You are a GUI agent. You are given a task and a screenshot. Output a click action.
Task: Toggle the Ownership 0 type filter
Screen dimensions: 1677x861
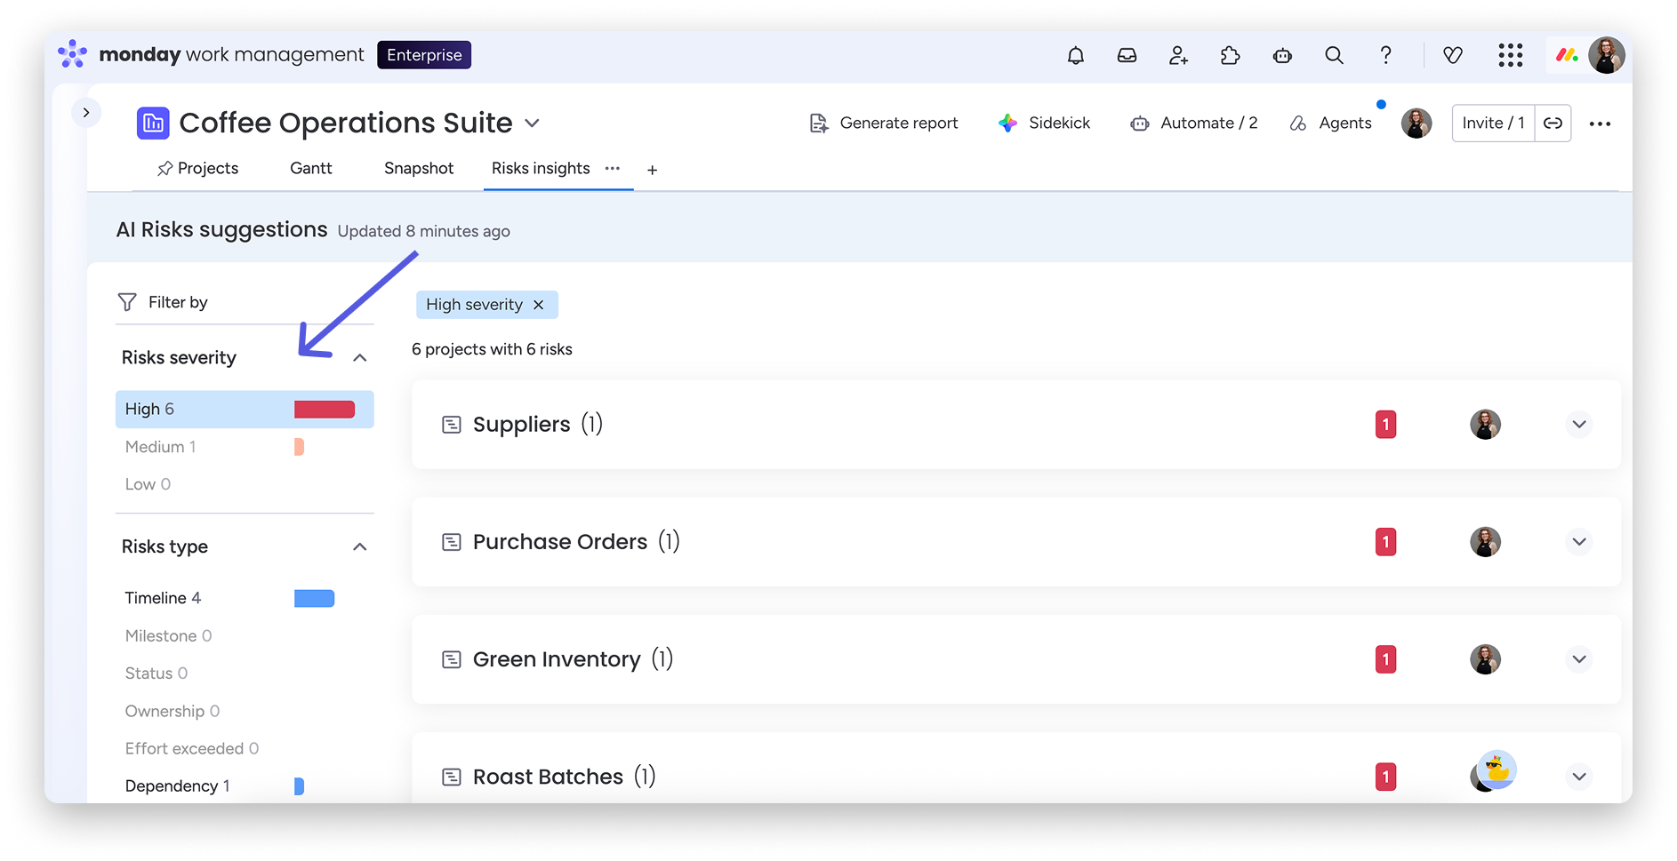click(245, 711)
